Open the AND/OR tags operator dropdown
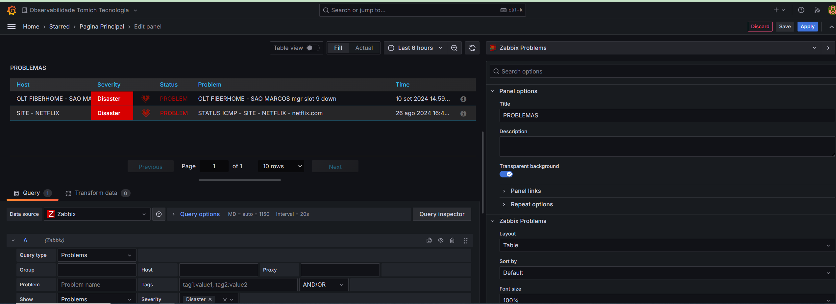Screen dimensions: 836x304 tap(324, 285)
